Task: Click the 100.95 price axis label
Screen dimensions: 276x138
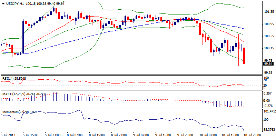Action: pos(268,24)
